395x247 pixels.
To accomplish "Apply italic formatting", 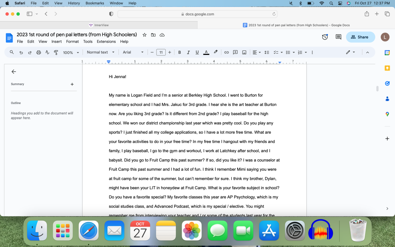I will point(188,52).
